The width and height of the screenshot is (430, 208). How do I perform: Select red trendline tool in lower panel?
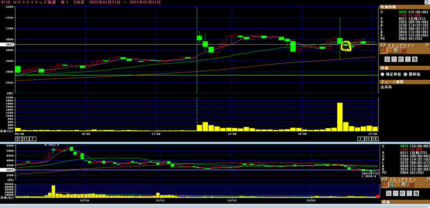coord(385,185)
